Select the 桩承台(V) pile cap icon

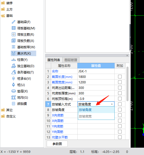pos(14,79)
